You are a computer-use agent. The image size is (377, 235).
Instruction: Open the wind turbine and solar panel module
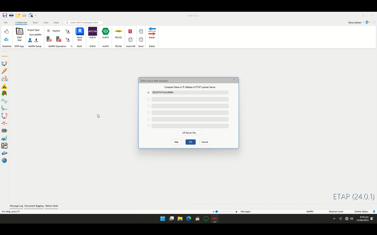[4, 138]
